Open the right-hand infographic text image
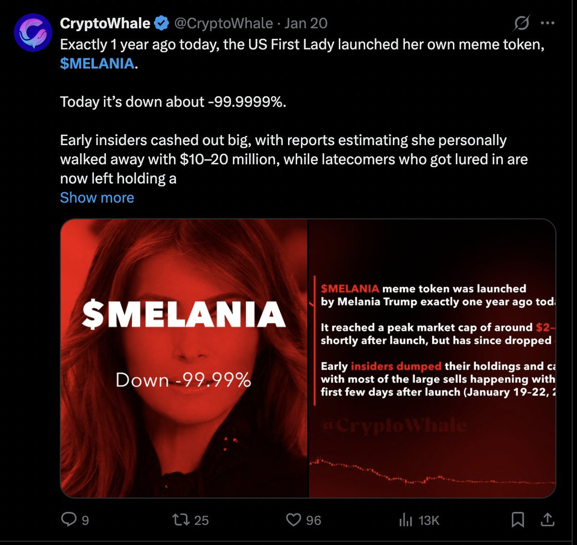Image resolution: width=577 pixels, height=545 pixels. click(432, 358)
